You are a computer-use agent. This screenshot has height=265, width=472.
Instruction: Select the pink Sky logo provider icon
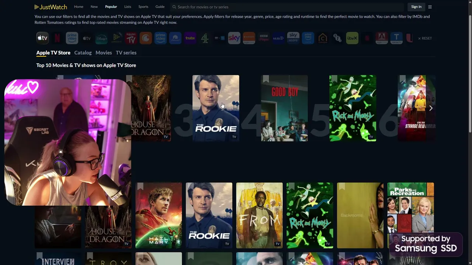tap(234, 38)
